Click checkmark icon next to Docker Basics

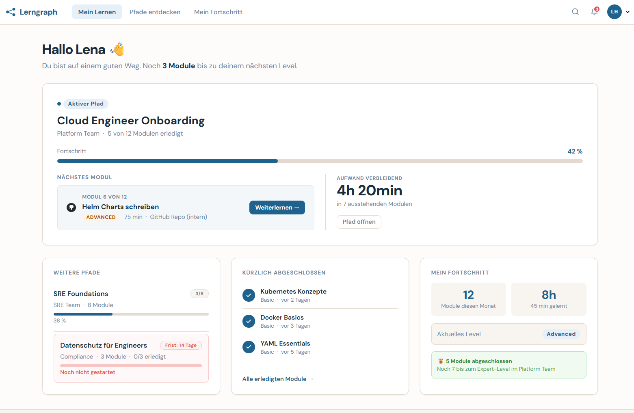click(249, 321)
